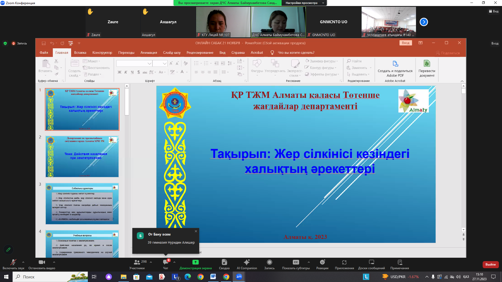
Task: Click the green annotation pencil icon
Action: 8,250
